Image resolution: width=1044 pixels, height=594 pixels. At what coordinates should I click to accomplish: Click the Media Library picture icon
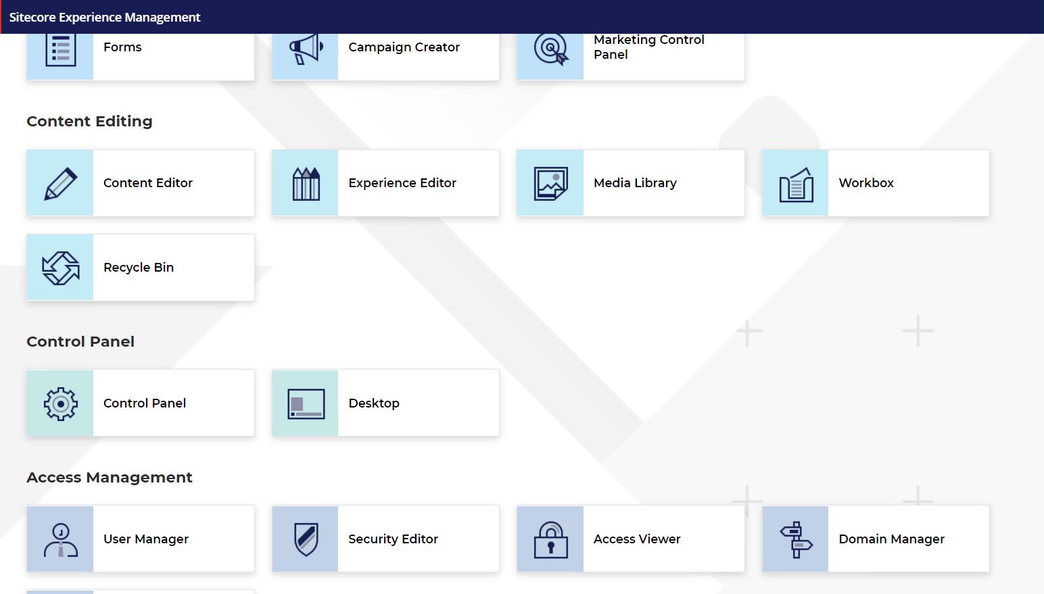[x=551, y=183]
